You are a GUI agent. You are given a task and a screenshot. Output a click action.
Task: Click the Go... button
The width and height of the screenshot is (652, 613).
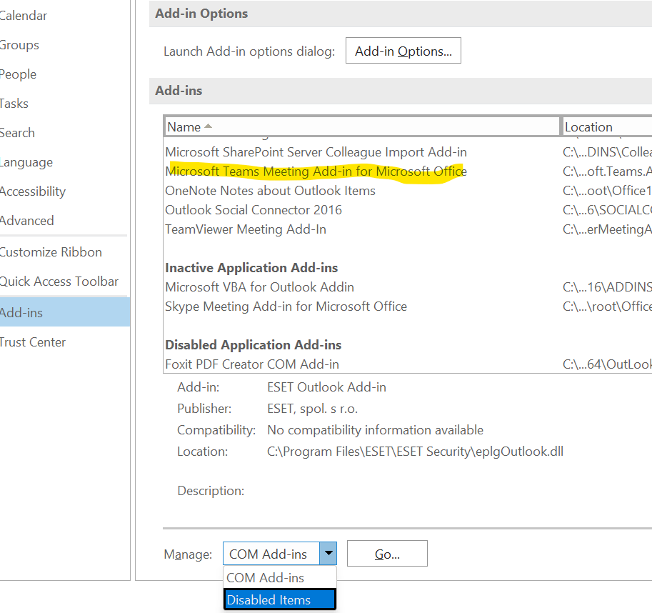point(387,554)
